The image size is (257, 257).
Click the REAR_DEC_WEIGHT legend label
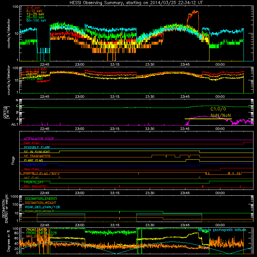[x=40, y=211]
